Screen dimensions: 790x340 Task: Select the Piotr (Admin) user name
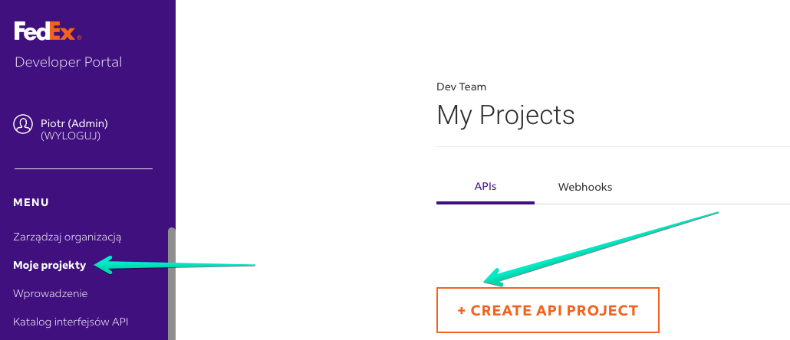pyautogui.click(x=74, y=123)
